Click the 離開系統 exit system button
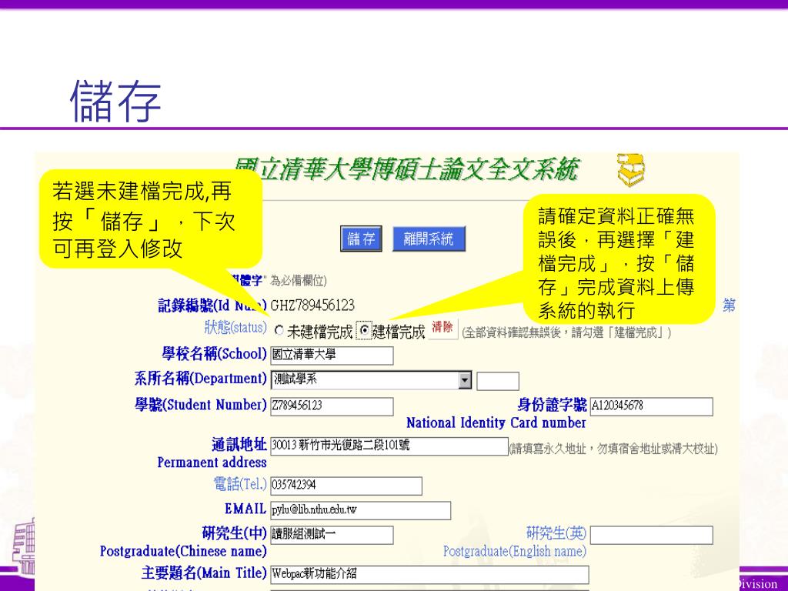This screenshot has width=788, height=591. [x=429, y=239]
